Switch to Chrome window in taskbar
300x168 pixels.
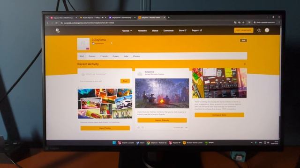(157, 143)
